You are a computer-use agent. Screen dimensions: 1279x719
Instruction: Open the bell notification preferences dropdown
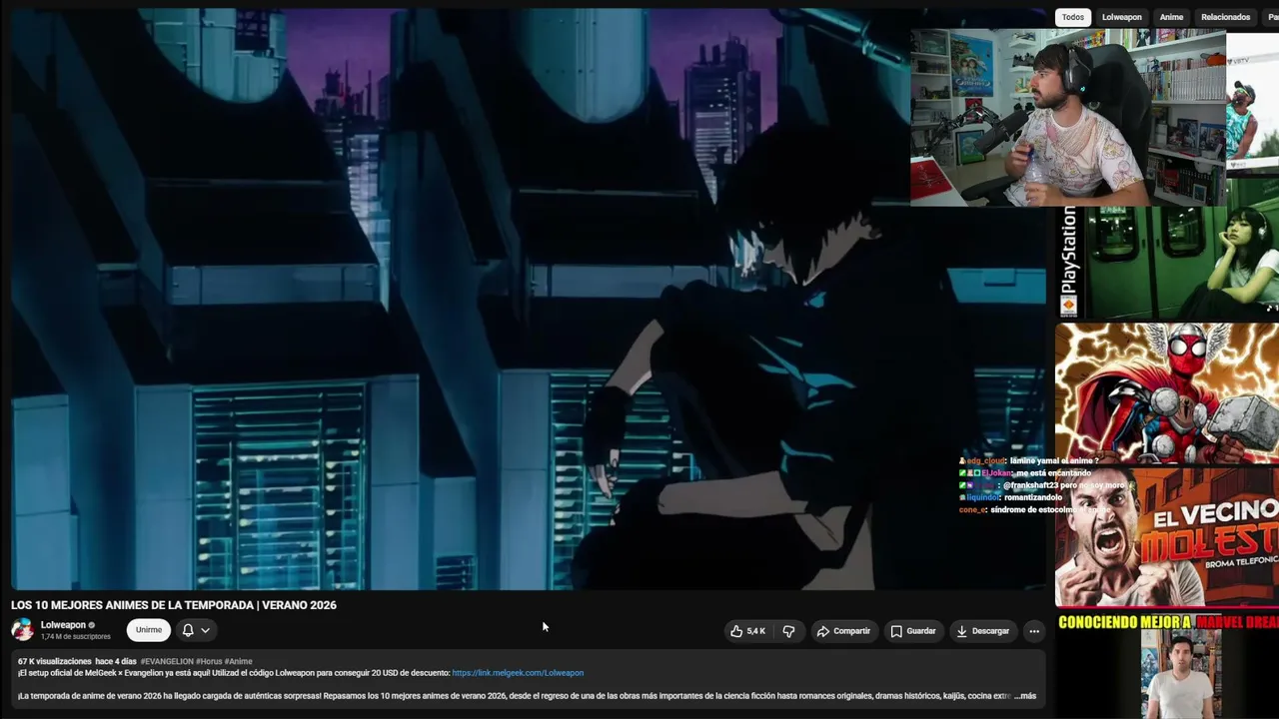[x=195, y=630]
